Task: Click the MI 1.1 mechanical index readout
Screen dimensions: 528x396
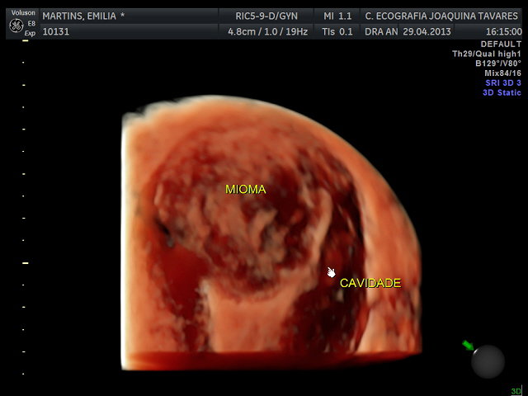Action: pyautogui.click(x=337, y=16)
